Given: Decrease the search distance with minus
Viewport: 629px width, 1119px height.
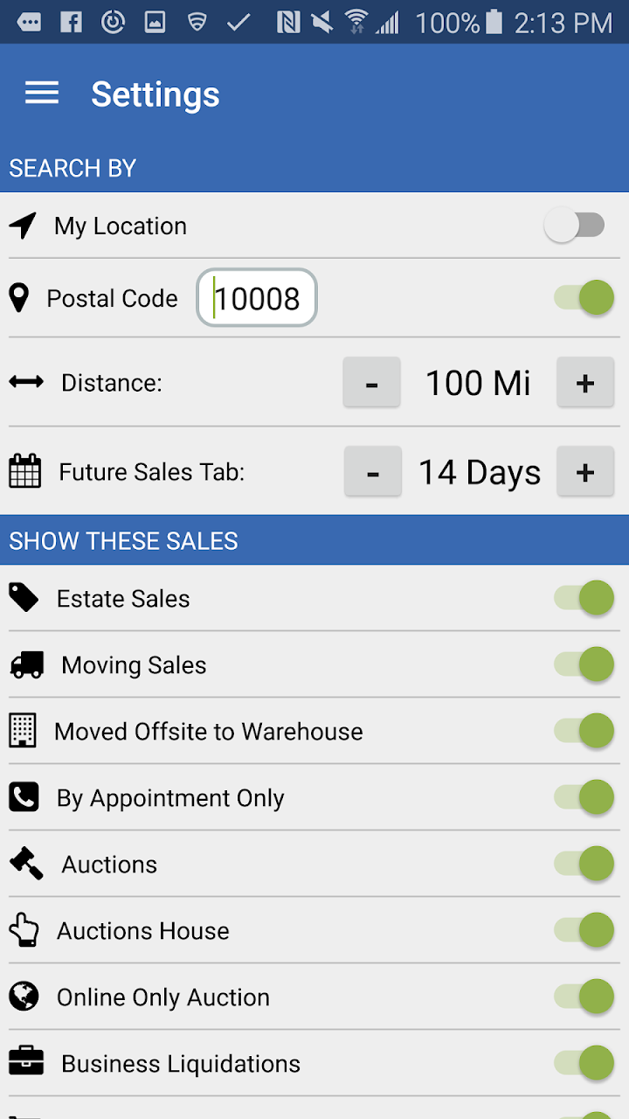Looking at the screenshot, I should point(372,382).
